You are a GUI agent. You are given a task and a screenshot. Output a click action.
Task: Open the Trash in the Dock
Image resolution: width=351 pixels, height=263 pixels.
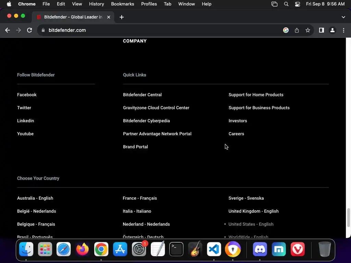pos(325,249)
